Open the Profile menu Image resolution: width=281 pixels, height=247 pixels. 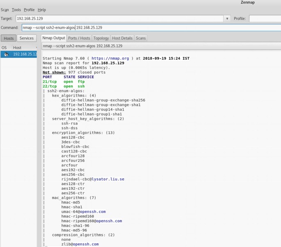29,10
